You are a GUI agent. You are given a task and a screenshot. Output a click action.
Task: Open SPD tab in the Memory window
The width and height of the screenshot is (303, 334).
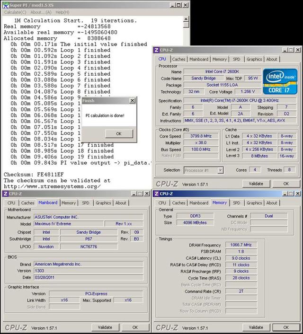(236, 203)
